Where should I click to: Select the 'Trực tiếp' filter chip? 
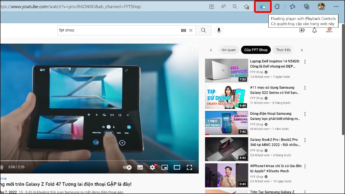[283, 50]
